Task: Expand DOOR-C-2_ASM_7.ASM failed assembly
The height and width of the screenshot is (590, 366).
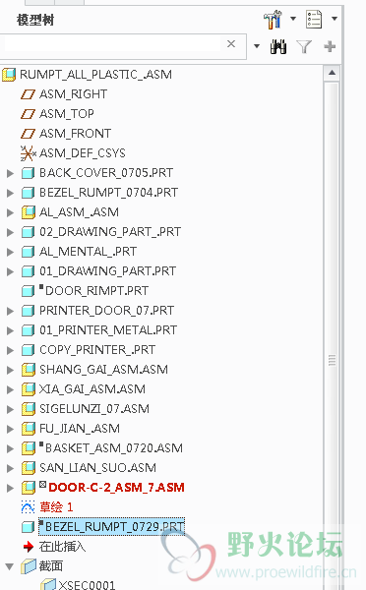Action: pos(10,488)
